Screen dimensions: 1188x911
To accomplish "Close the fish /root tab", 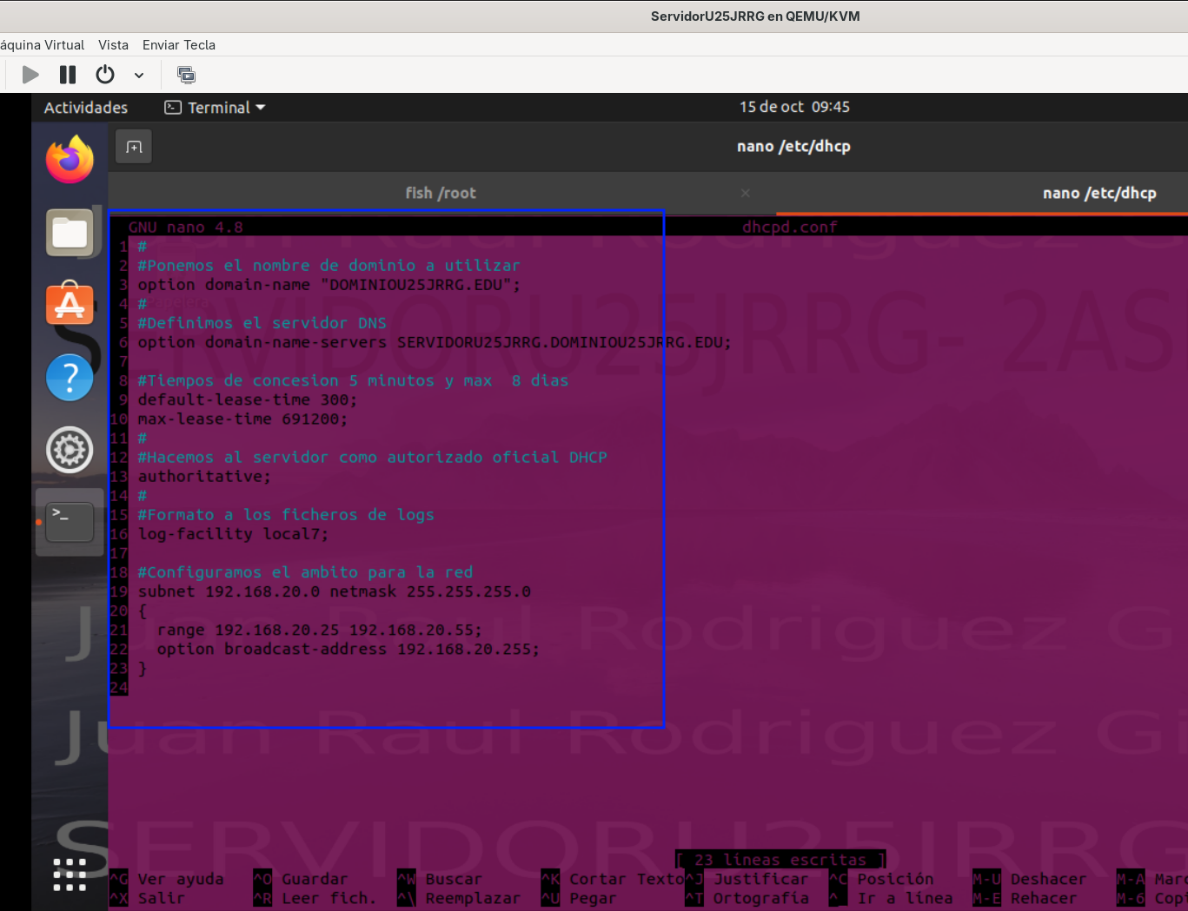I will (745, 193).
